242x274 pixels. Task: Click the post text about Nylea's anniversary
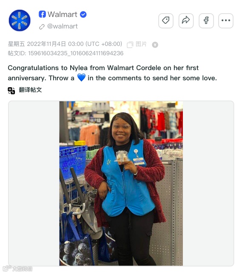pos(112,73)
